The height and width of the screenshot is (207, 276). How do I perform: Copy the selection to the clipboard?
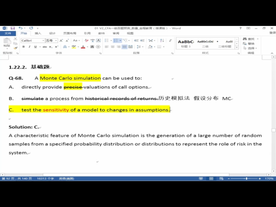coord(15,43)
